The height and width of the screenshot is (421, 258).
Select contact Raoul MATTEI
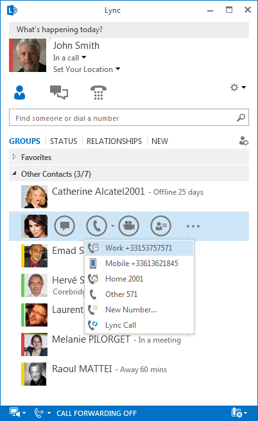click(x=129, y=373)
